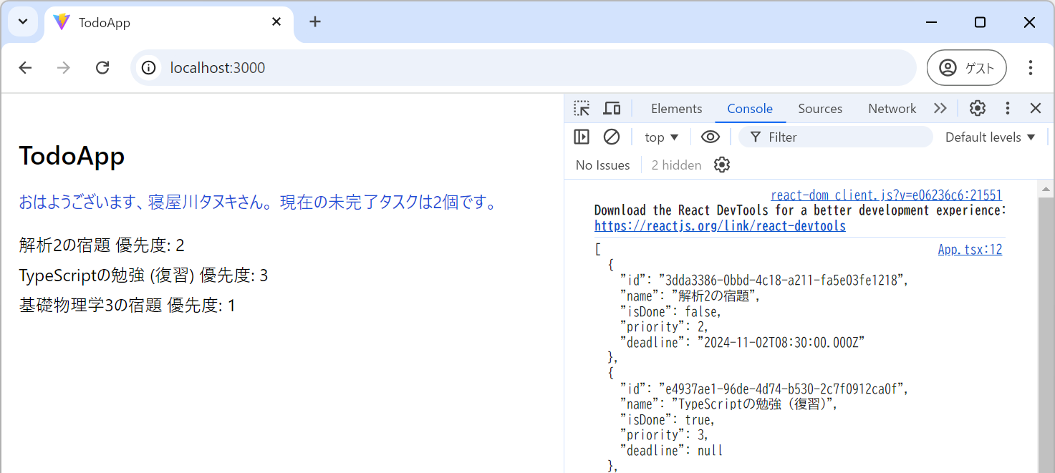Show more DevTools tabs chevron

(x=940, y=109)
